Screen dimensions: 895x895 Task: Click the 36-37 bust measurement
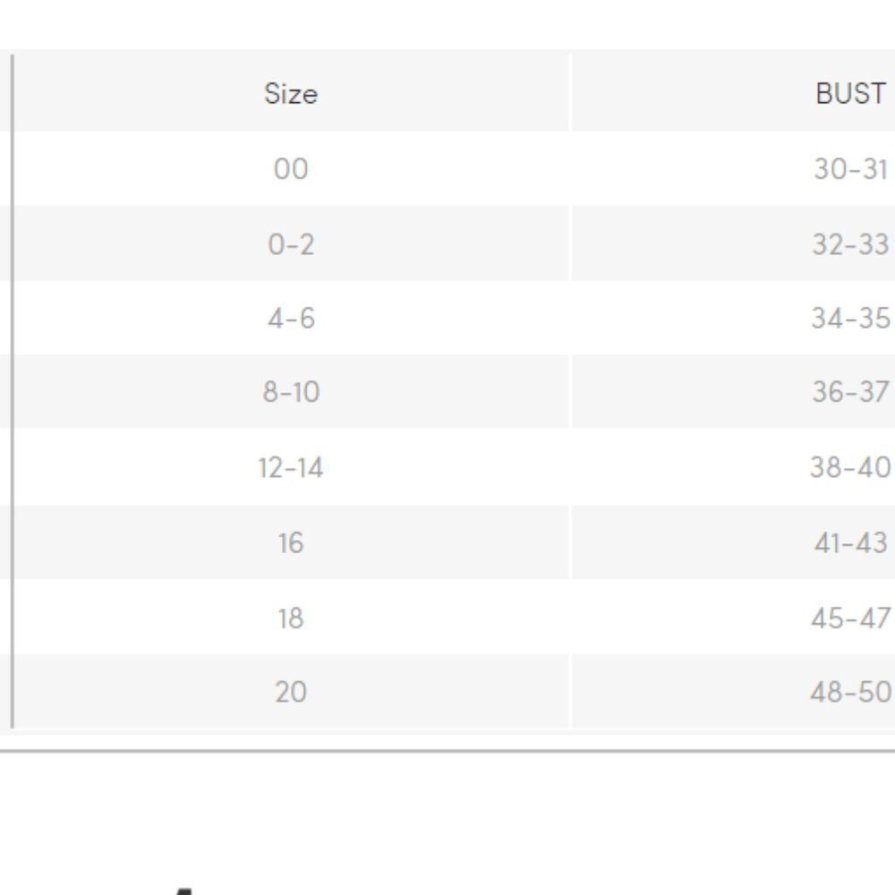click(850, 392)
